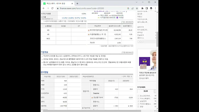Click the 인기검색종목 heading

141,87
